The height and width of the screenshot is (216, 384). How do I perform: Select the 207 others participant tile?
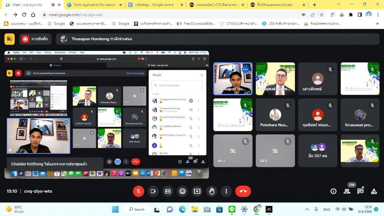318,151
